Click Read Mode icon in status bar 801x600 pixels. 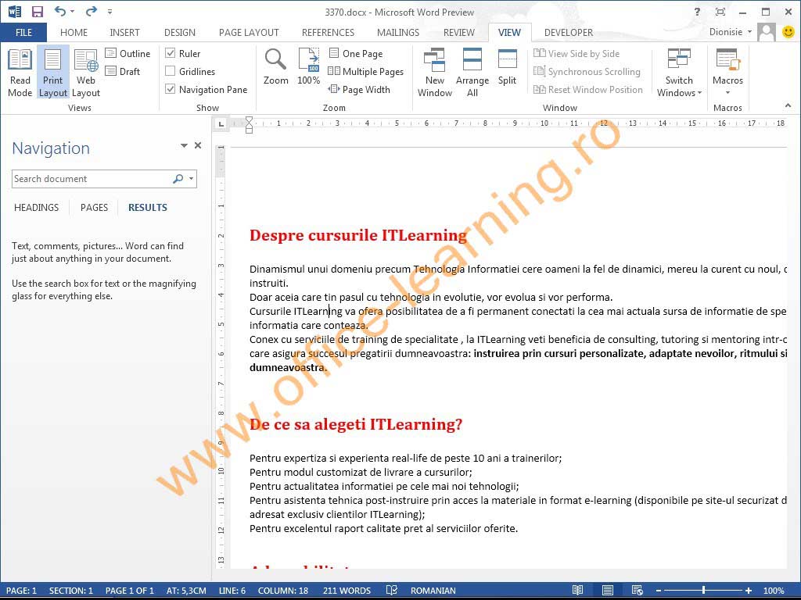[x=578, y=591]
